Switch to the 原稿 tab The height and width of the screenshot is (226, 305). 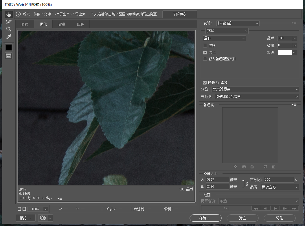[25, 25]
